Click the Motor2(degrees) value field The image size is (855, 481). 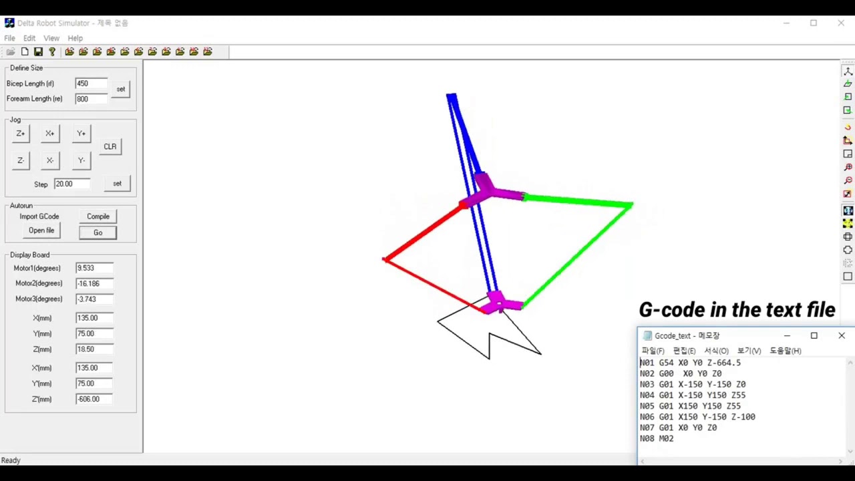pyautogui.click(x=94, y=283)
